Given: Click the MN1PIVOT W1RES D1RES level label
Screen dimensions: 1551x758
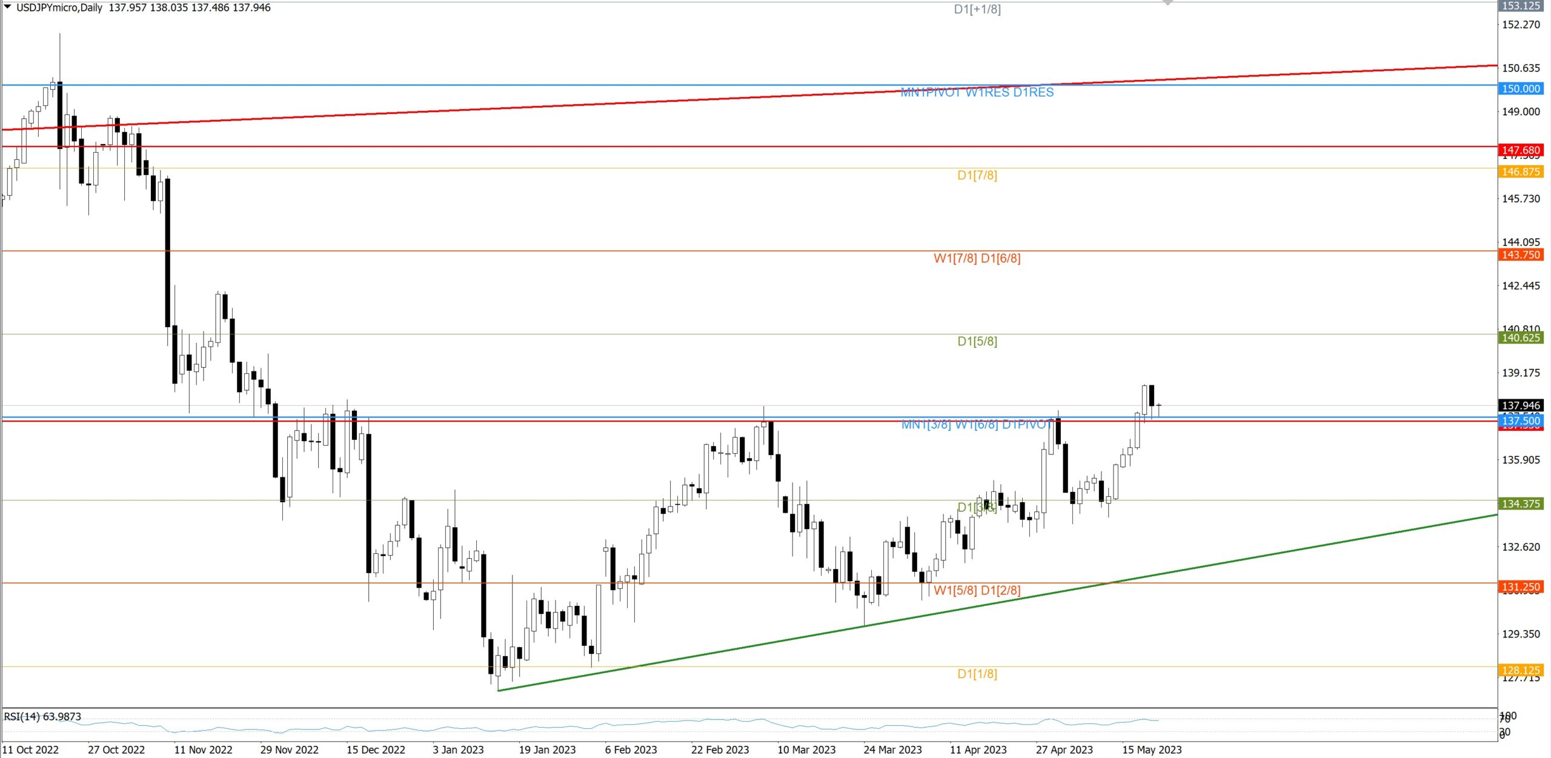Looking at the screenshot, I should 977,93.
